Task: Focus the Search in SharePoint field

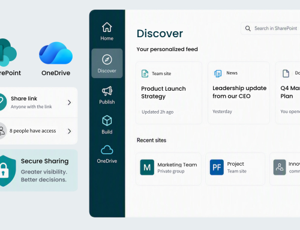Action: [271, 28]
